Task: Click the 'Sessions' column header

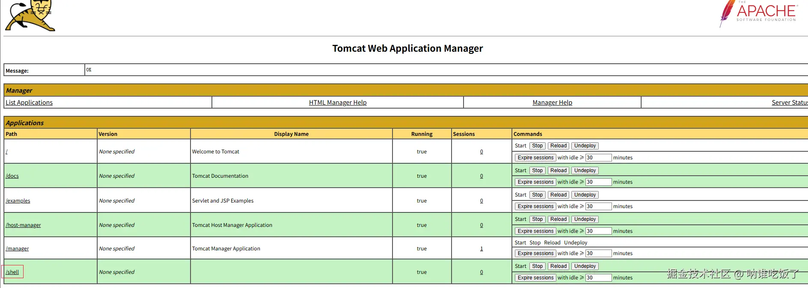Action: [x=464, y=134]
